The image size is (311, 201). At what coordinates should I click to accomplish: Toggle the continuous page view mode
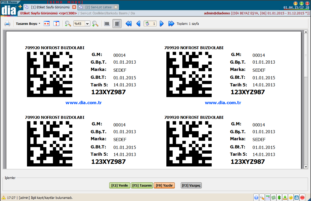[x=117, y=24]
